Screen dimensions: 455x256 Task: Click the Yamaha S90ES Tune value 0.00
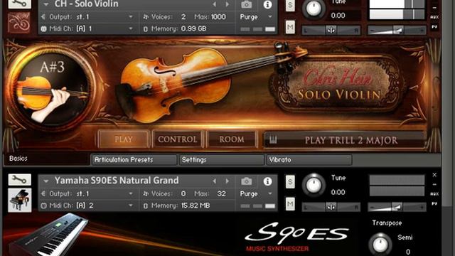click(338, 192)
